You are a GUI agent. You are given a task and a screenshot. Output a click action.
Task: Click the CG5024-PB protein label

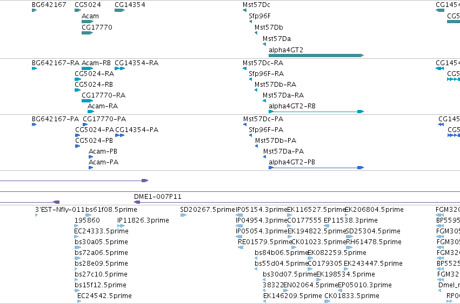pyautogui.click(x=94, y=141)
